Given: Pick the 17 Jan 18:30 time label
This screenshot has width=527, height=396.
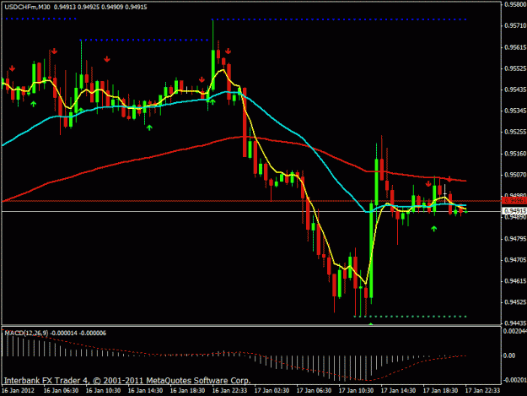Looking at the screenshot, I should click(440, 391).
